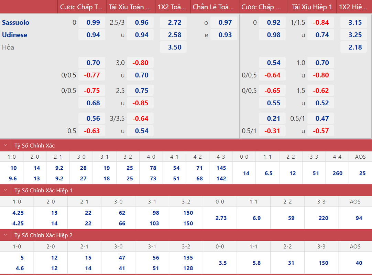Screen dimensions: 372x275
Task: Open the Sassuolo team name
Action: pos(16,22)
